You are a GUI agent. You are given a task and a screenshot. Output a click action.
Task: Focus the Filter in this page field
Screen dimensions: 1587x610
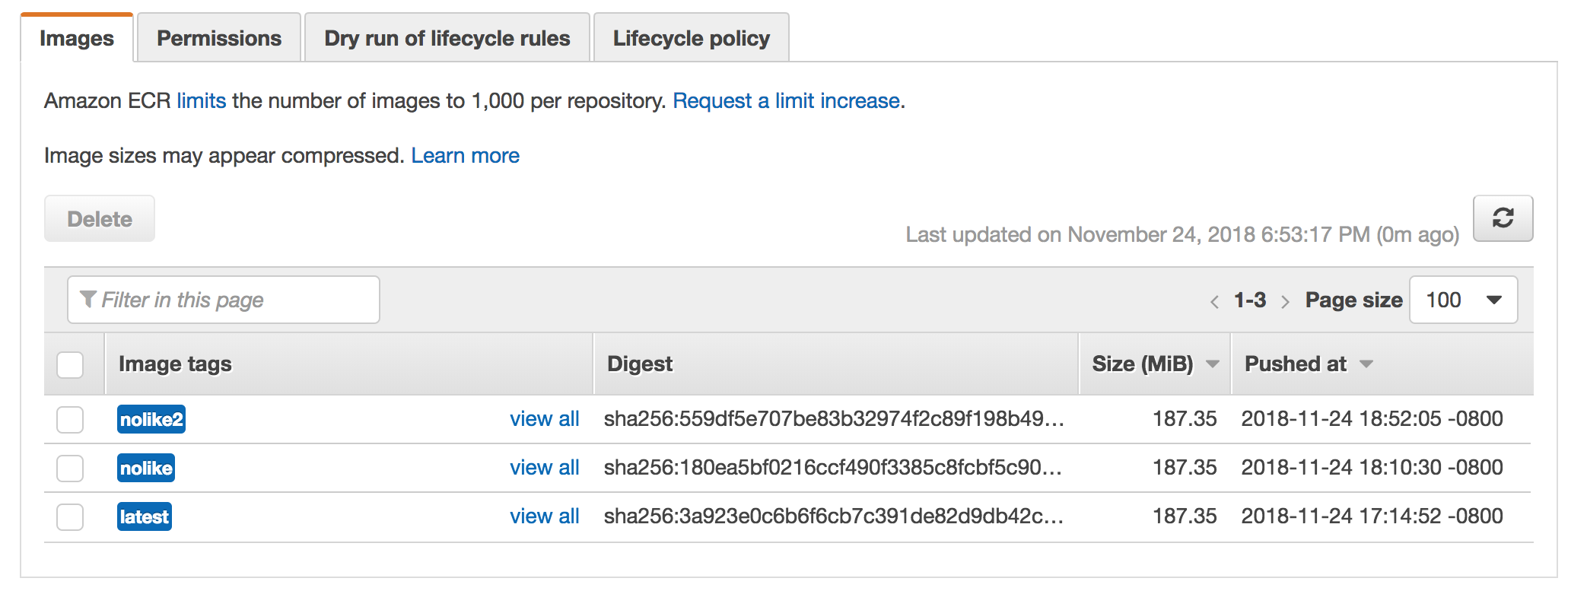tap(224, 300)
